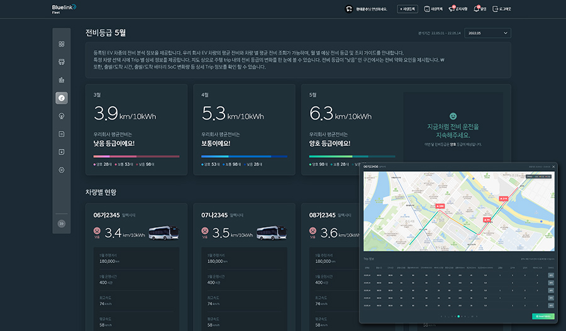Click the 07나2345 bus thumbnail image
This screenshot has width=566, height=331.
point(272,233)
